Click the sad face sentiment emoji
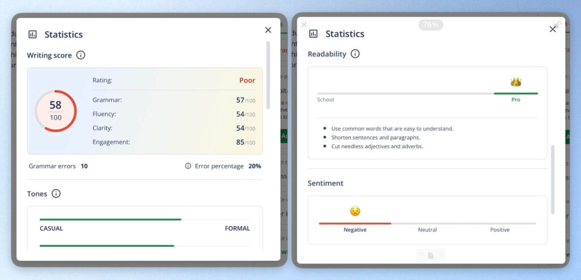Viewport: 581px width, 280px height. click(x=355, y=212)
